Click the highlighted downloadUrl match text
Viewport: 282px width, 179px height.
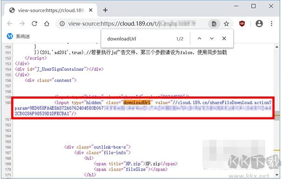(137, 103)
